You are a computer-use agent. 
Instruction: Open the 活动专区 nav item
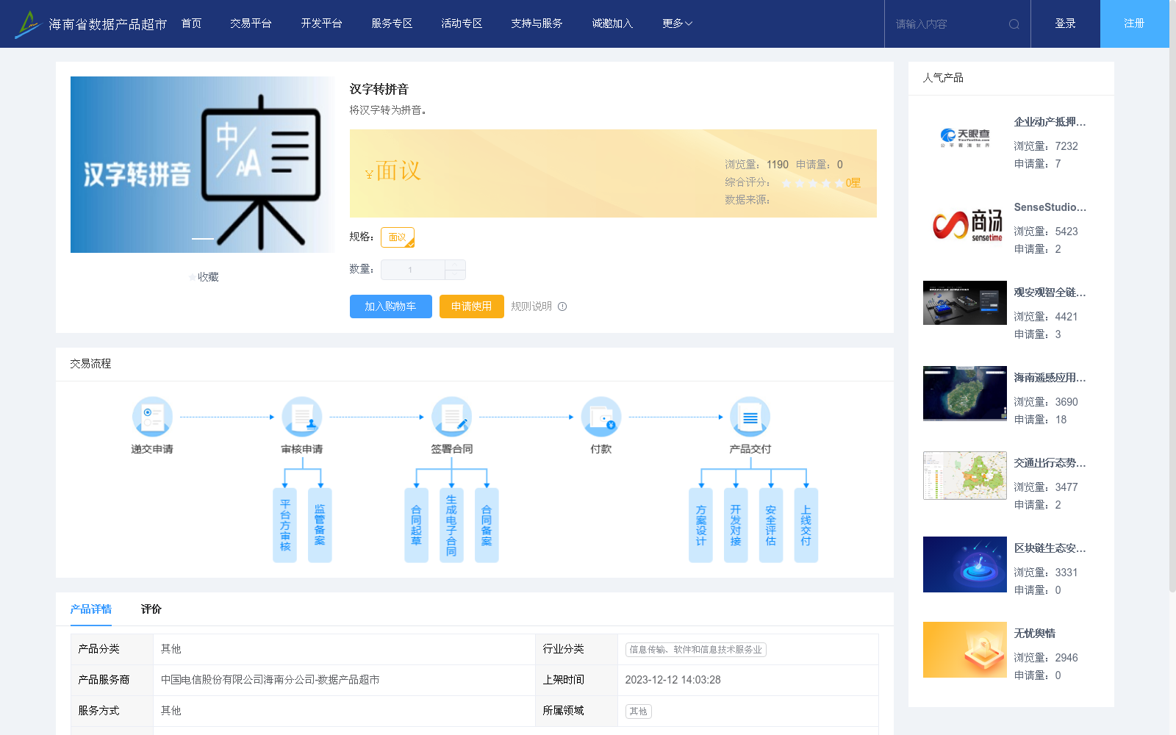click(462, 24)
